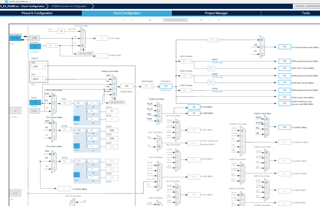Click the PLL1 blue value box 3072
The height and width of the screenshot is (206, 320).
[x=77, y=118]
